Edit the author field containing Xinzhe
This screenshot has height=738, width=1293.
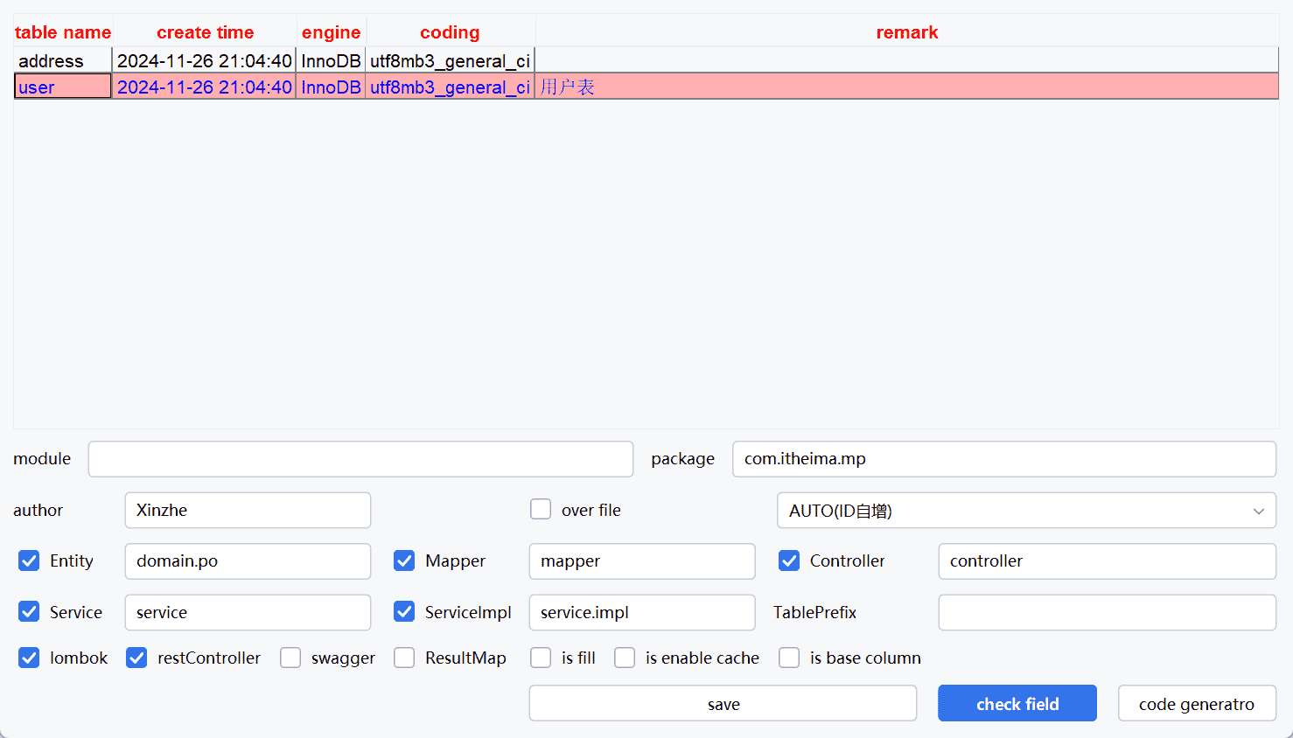point(248,511)
